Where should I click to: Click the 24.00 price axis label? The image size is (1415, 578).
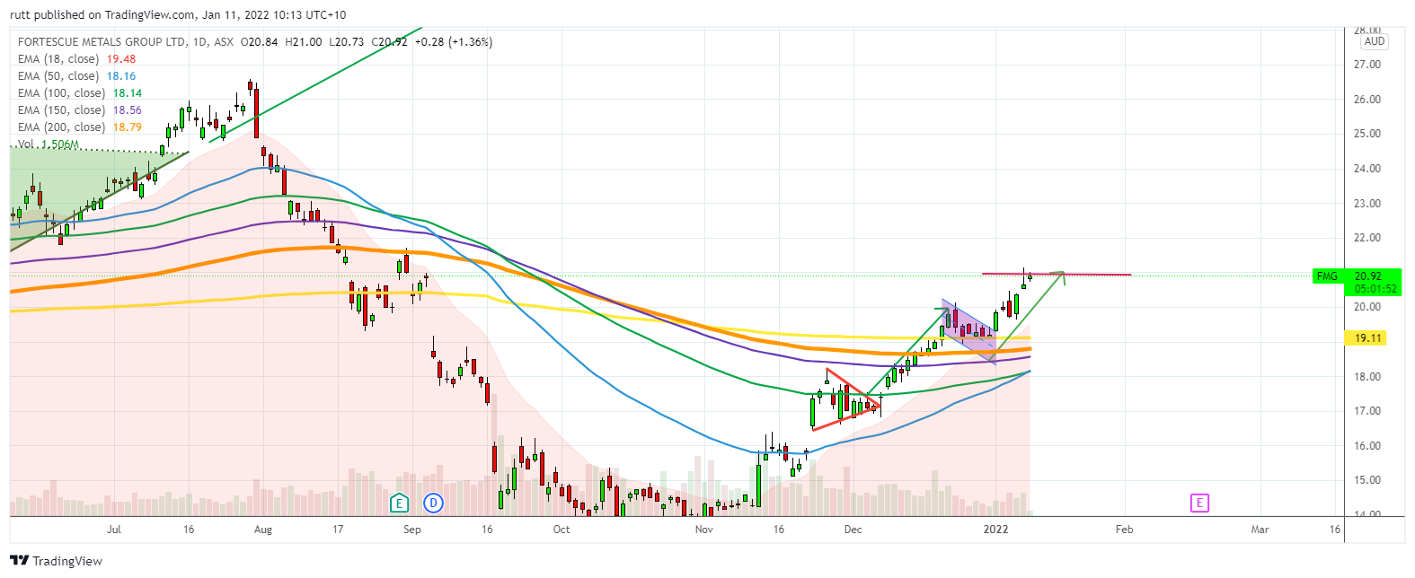coord(1367,169)
